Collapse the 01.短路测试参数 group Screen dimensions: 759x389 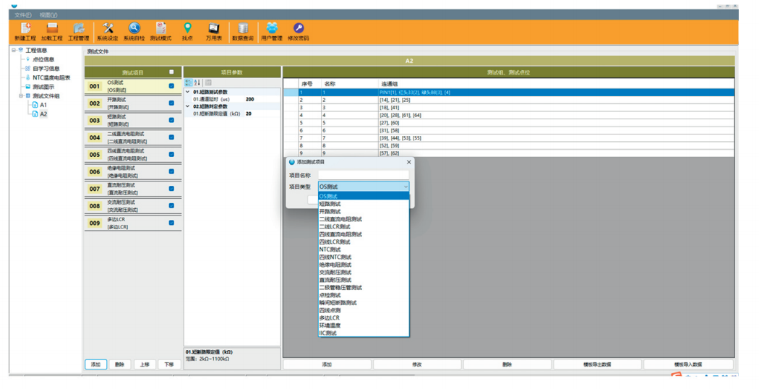click(x=189, y=92)
